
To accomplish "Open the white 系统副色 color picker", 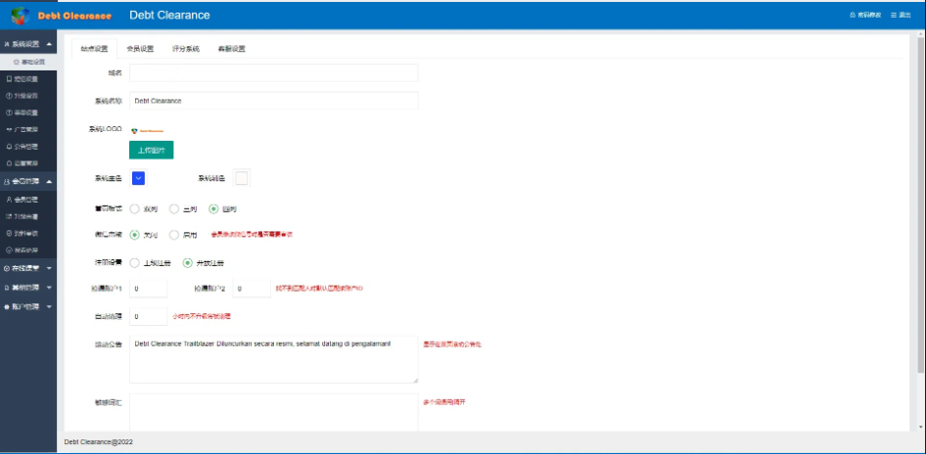I will pos(242,178).
